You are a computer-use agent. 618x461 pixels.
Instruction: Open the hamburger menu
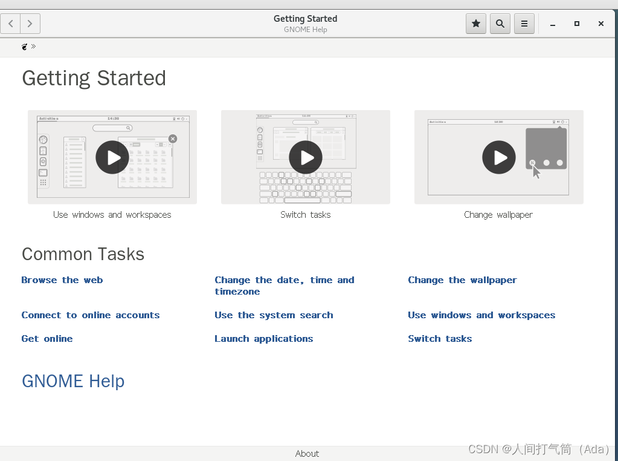524,24
